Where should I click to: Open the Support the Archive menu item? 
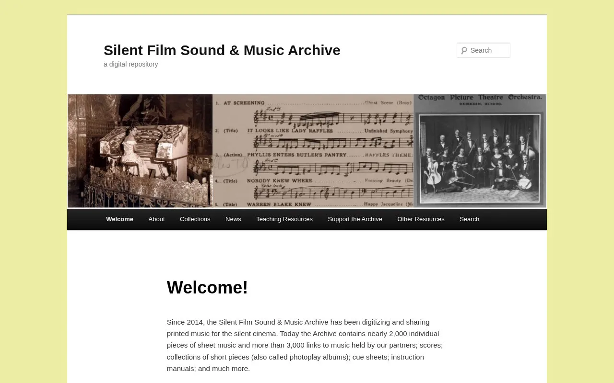[355, 219]
